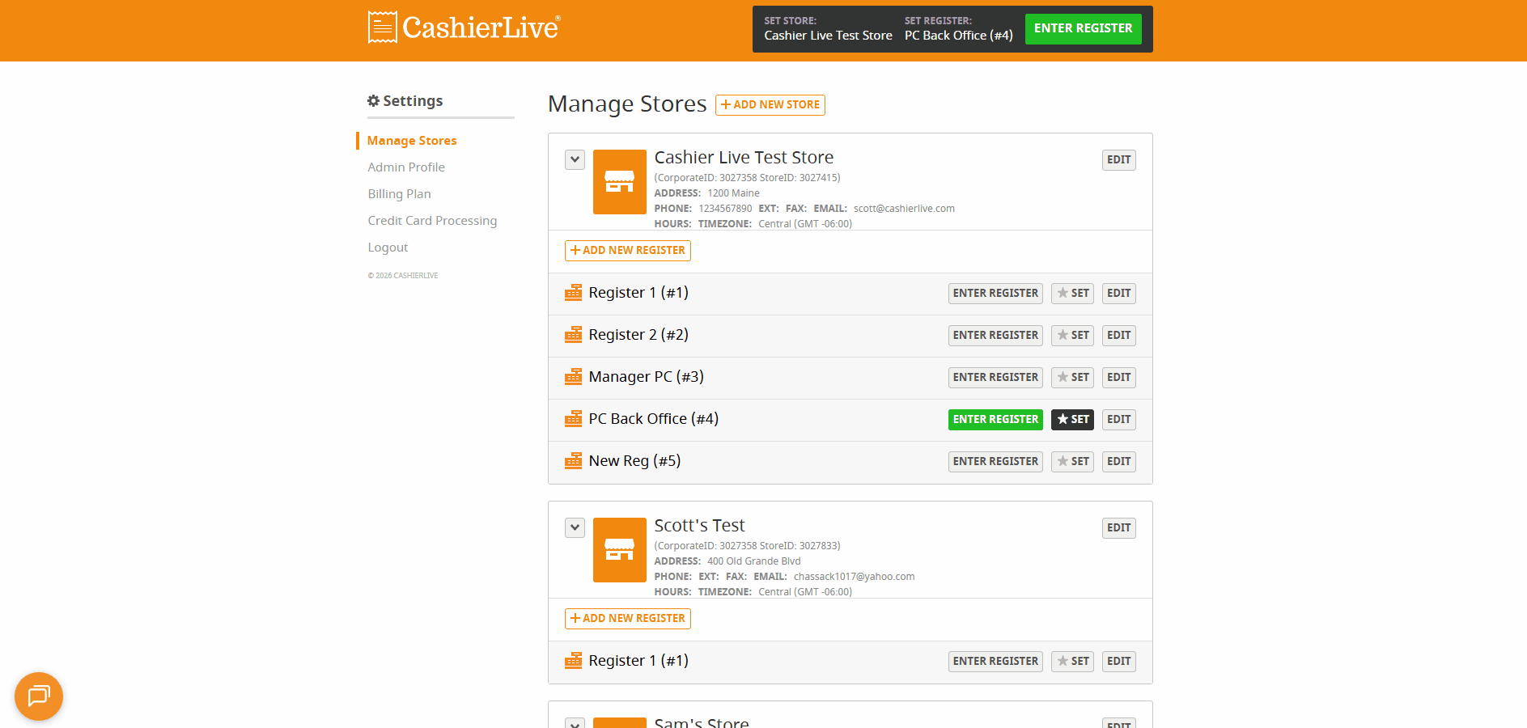Click the Scott's Test storefront icon
The image size is (1527, 728).
620,550
